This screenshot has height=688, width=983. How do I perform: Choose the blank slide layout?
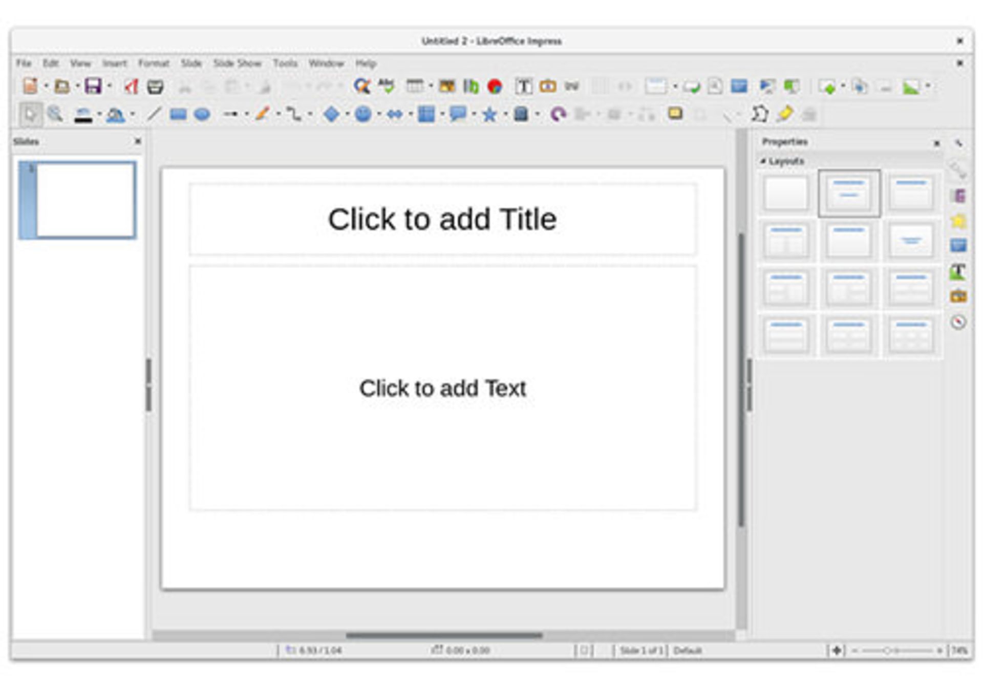pyautogui.click(x=786, y=193)
